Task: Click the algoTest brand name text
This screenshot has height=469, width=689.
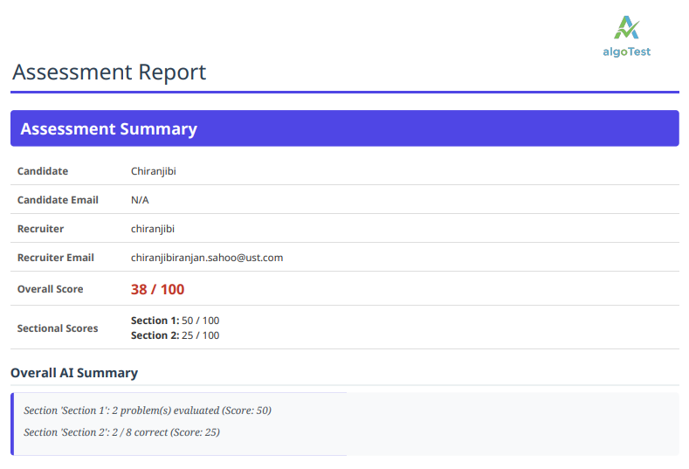Action: point(627,52)
